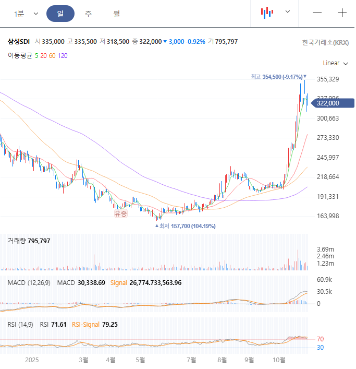Viewport: 356px width, 369px height.
Task: Click the RSI-Signal 79.25 label
Action: [95, 325]
